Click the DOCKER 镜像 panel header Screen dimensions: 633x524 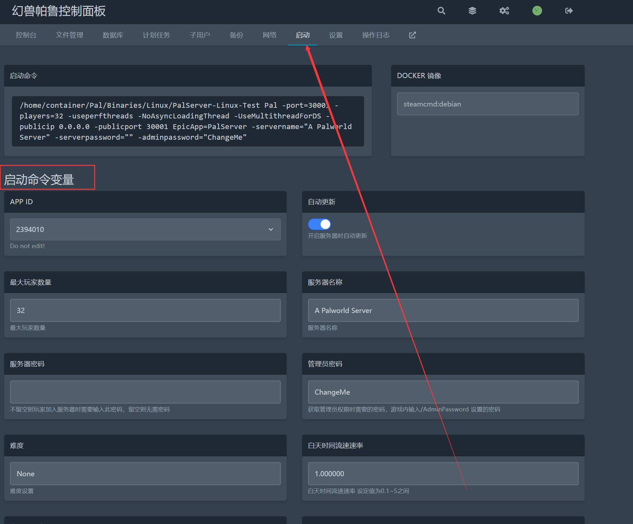pyautogui.click(x=488, y=76)
